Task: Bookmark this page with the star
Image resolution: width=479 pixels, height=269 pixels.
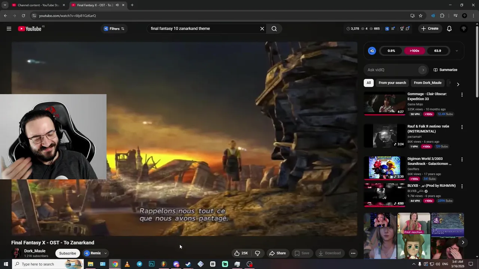Action: tap(421, 16)
